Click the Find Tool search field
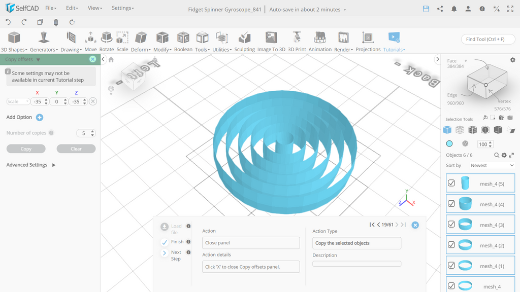The width and height of the screenshot is (520, 292). tap(488, 39)
